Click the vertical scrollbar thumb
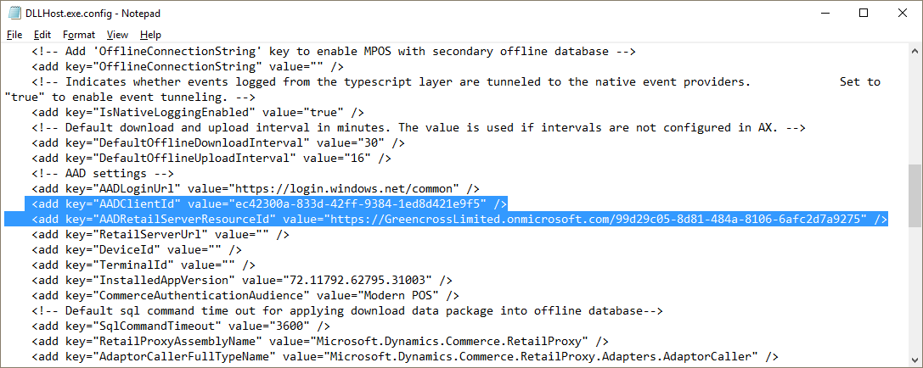 click(x=915, y=194)
